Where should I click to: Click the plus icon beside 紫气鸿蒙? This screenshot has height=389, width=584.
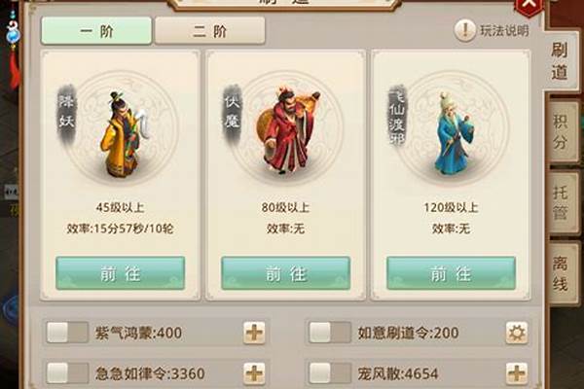tap(254, 333)
